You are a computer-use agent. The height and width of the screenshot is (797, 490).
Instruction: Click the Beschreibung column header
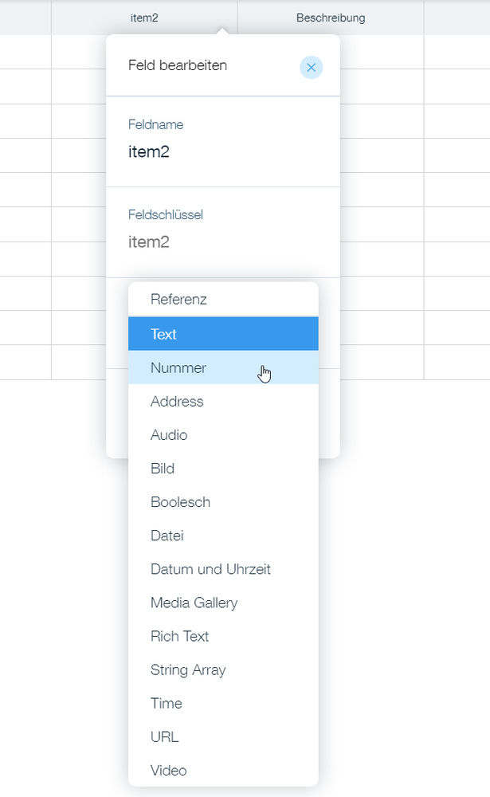[x=331, y=17]
